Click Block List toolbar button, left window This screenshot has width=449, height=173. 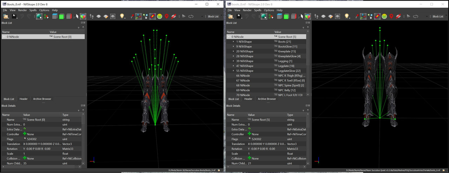coord(213,16)
